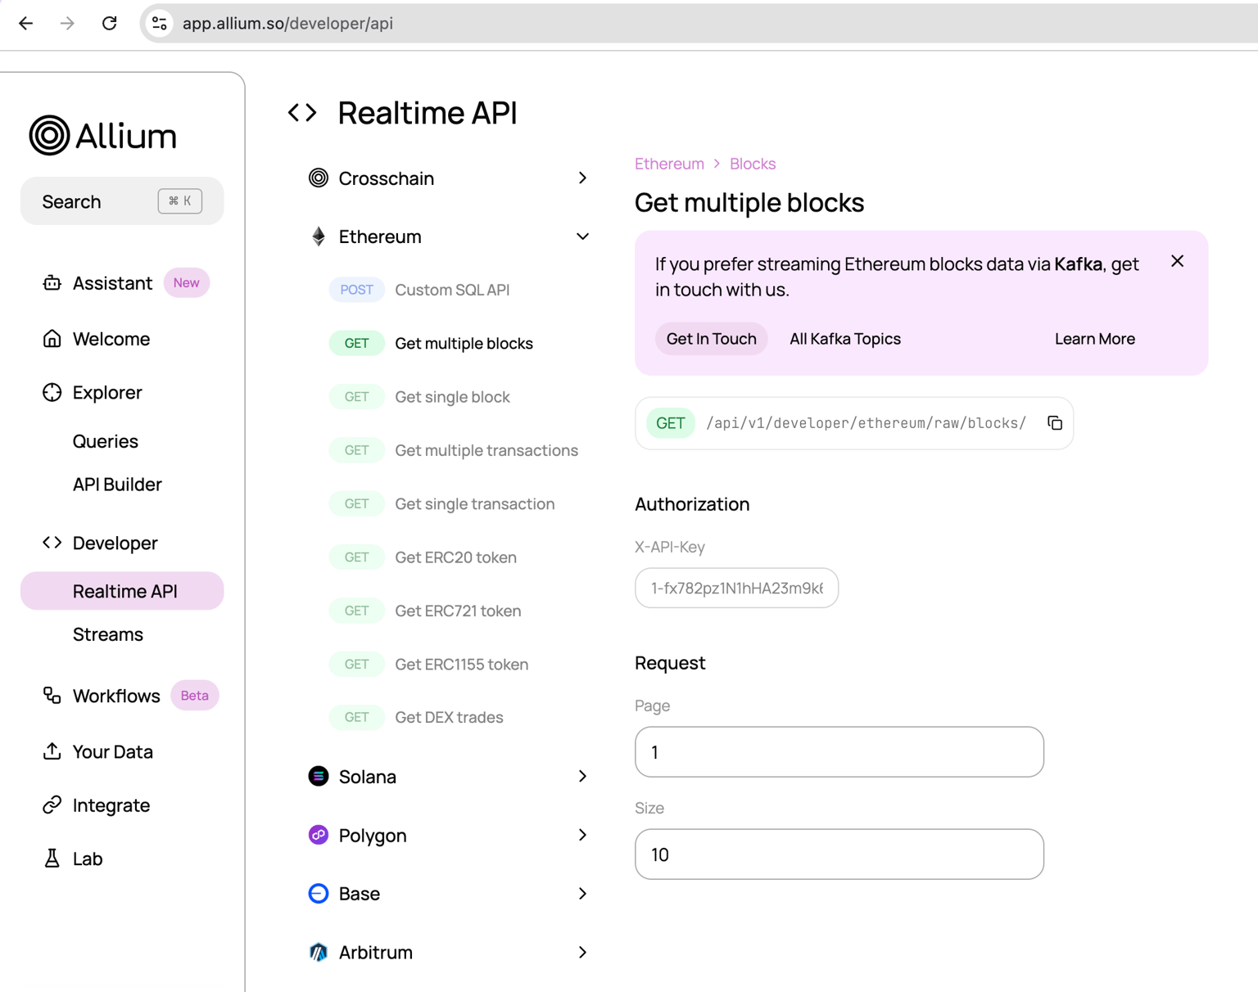The height and width of the screenshot is (992, 1258).
Task: Select Get multiple blocks endpoint
Action: click(464, 343)
